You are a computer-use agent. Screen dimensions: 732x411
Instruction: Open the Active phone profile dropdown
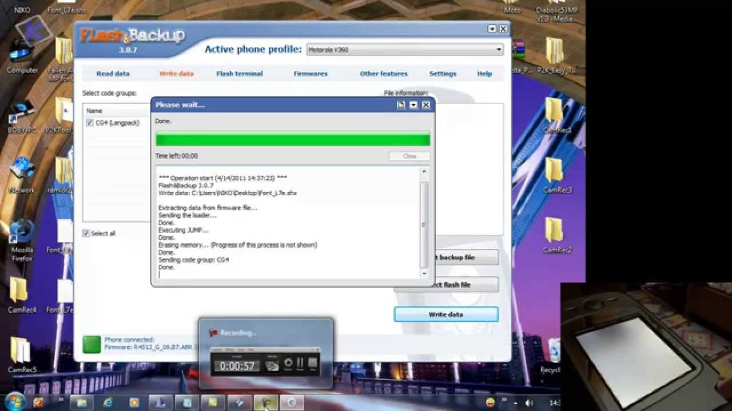point(405,50)
